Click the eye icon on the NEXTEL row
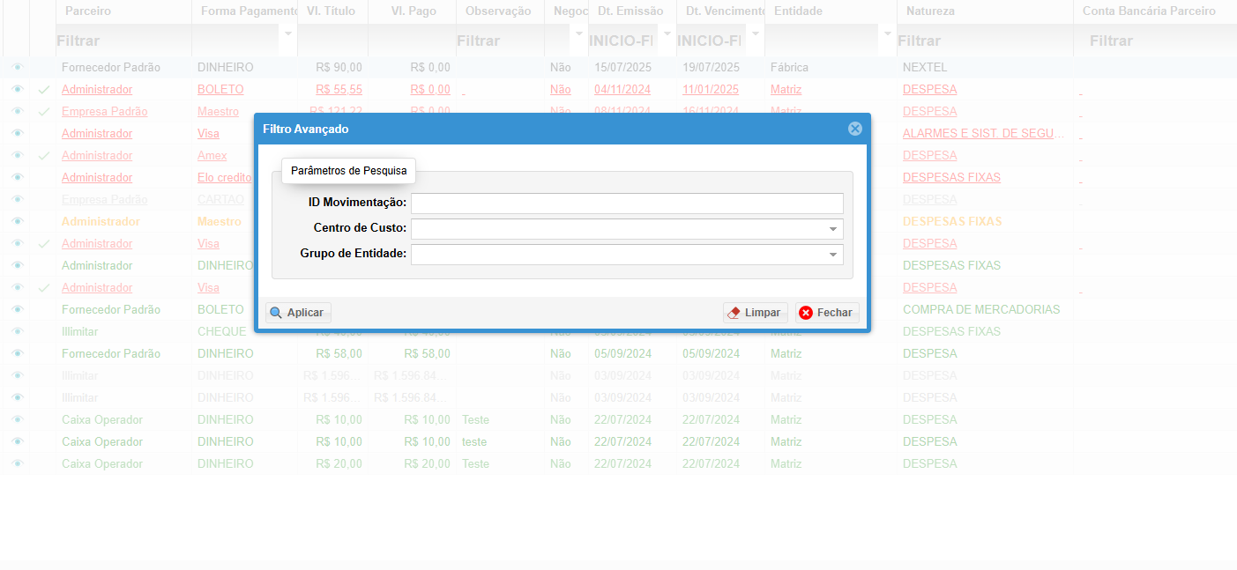This screenshot has width=1237, height=570. (x=17, y=67)
